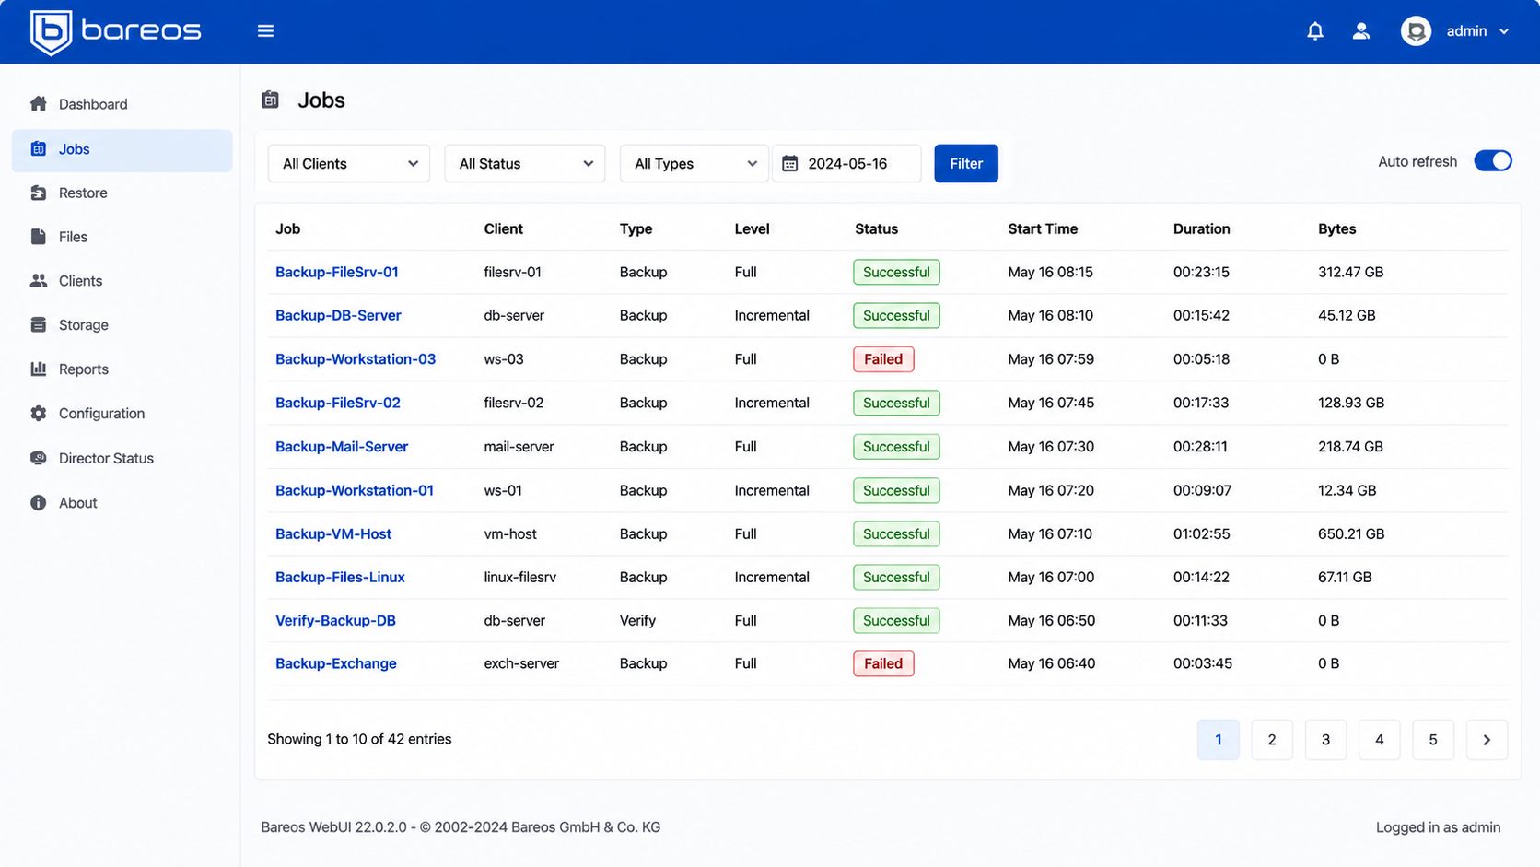Open the All Clients dropdown
This screenshot has width=1540, height=867.
349,164
